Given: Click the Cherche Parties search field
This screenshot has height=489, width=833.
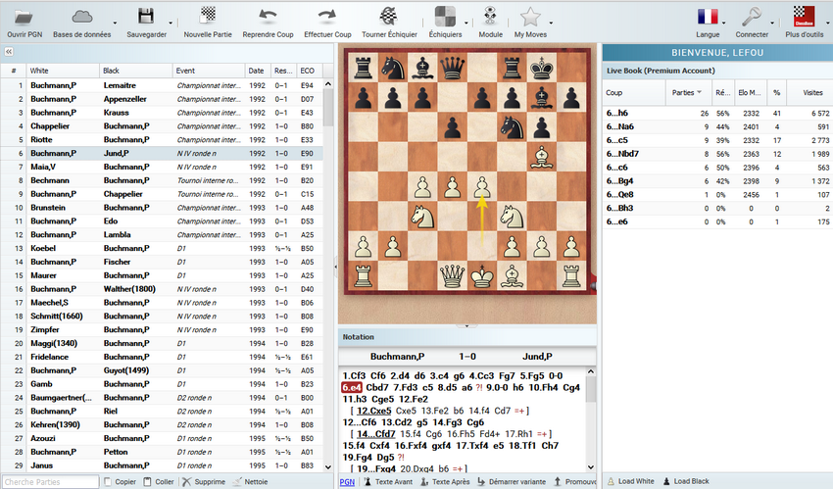Looking at the screenshot, I should click(x=51, y=482).
